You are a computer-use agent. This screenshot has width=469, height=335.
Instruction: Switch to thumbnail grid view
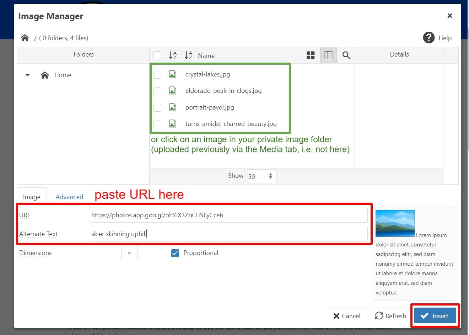point(311,55)
